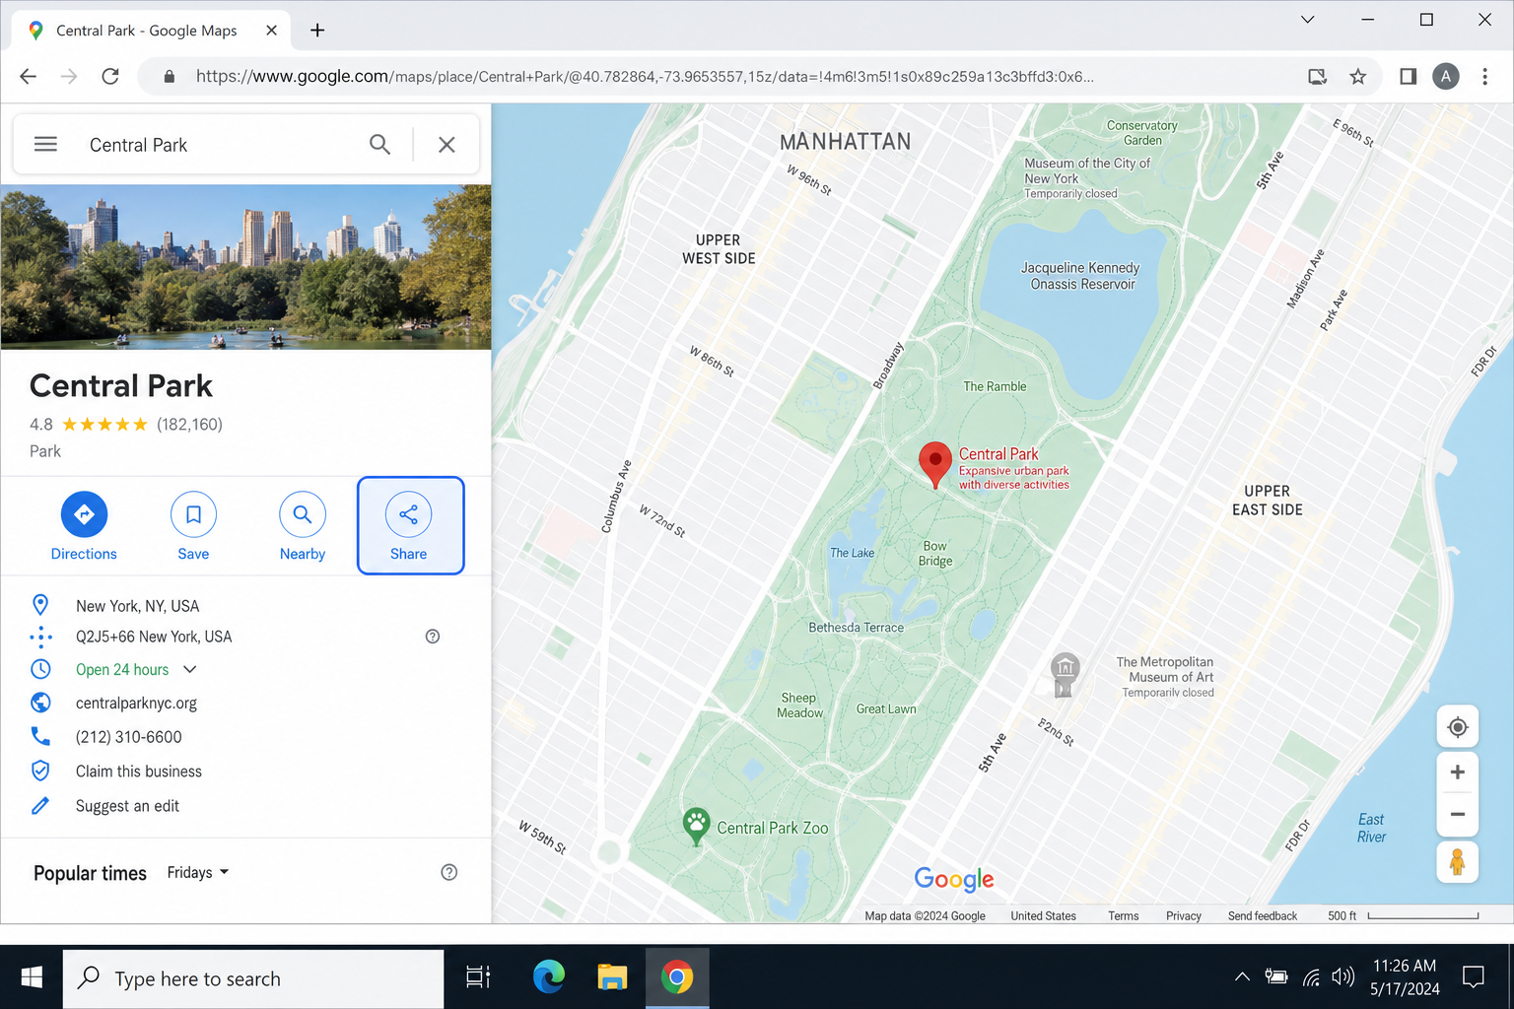Click the Jacqueline Kennedy Onassis Reservoir label
Image resolution: width=1514 pixels, height=1009 pixels.
[x=1081, y=276]
